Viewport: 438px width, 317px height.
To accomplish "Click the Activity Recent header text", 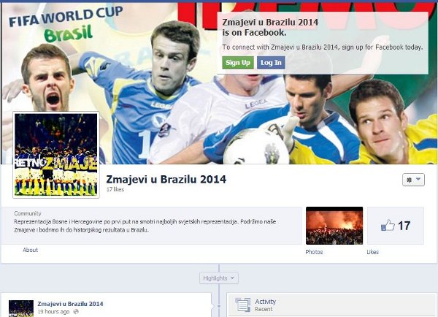I will coord(265,305).
